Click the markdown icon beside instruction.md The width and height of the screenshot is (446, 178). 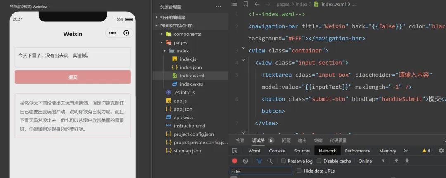[168, 126]
